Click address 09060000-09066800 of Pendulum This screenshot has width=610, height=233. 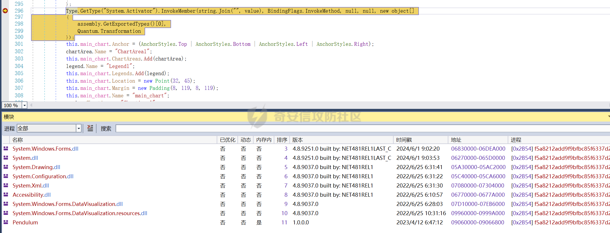(x=478, y=222)
